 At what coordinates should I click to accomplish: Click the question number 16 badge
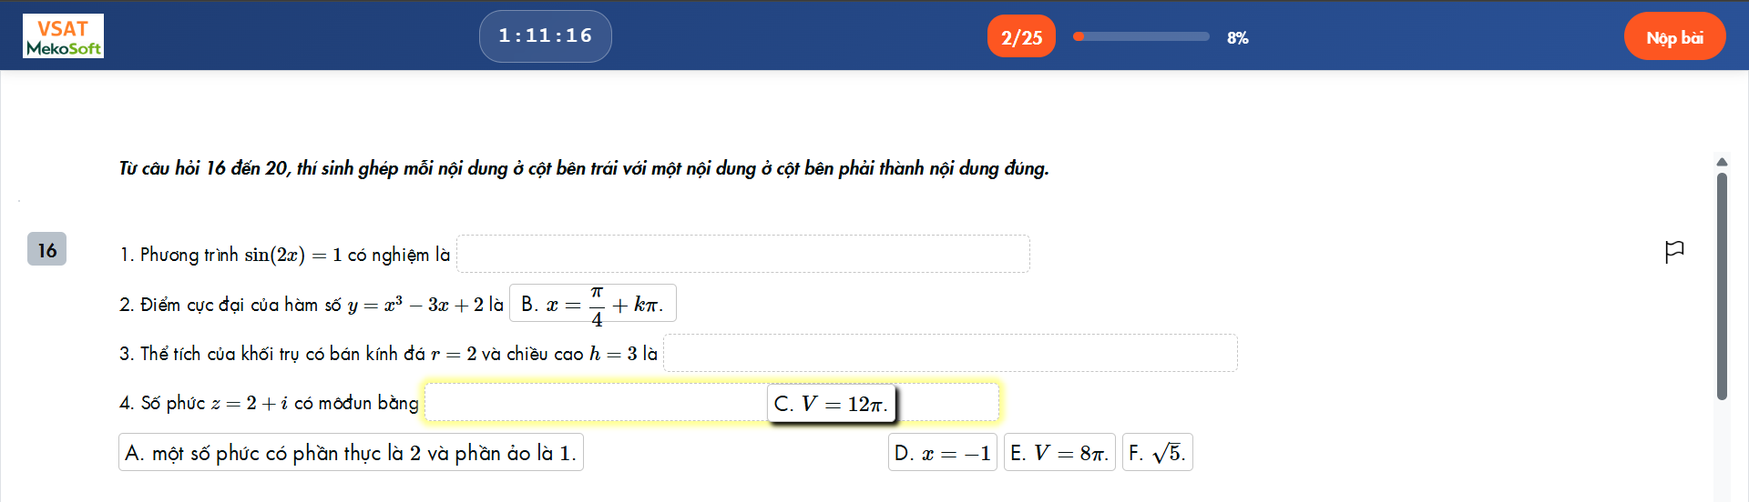pos(46,249)
